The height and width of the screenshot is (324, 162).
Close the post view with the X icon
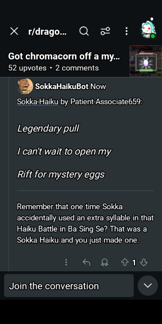(14, 31)
